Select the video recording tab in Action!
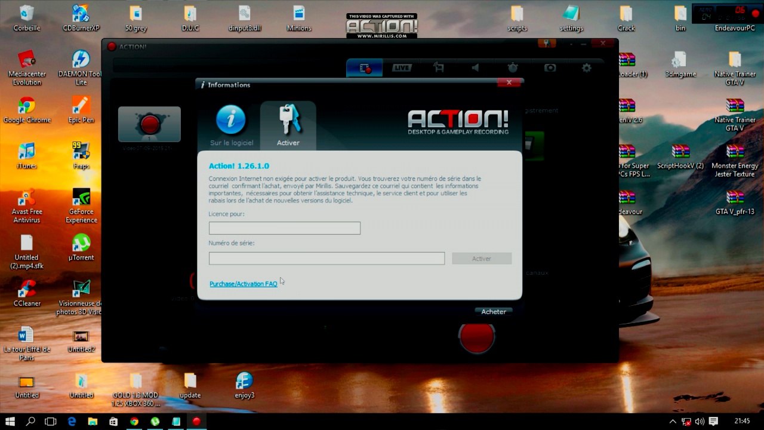 [365, 68]
